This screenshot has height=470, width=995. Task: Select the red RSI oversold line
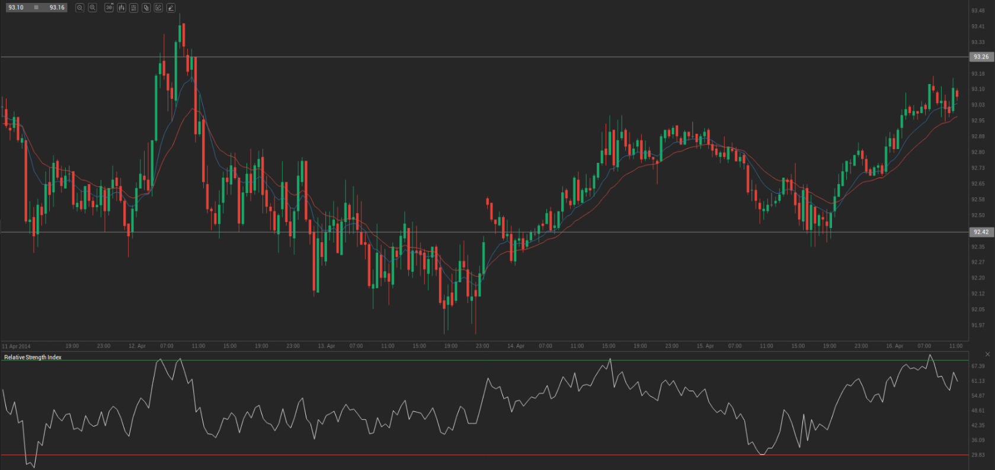(474, 455)
